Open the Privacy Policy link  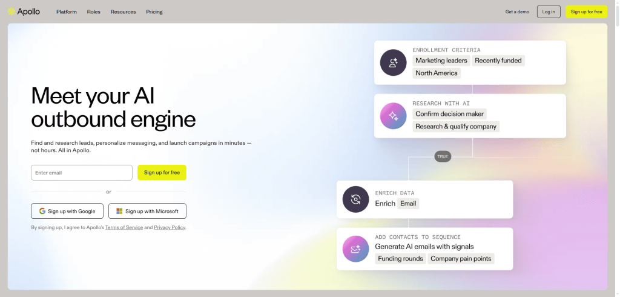click(170, 228)
